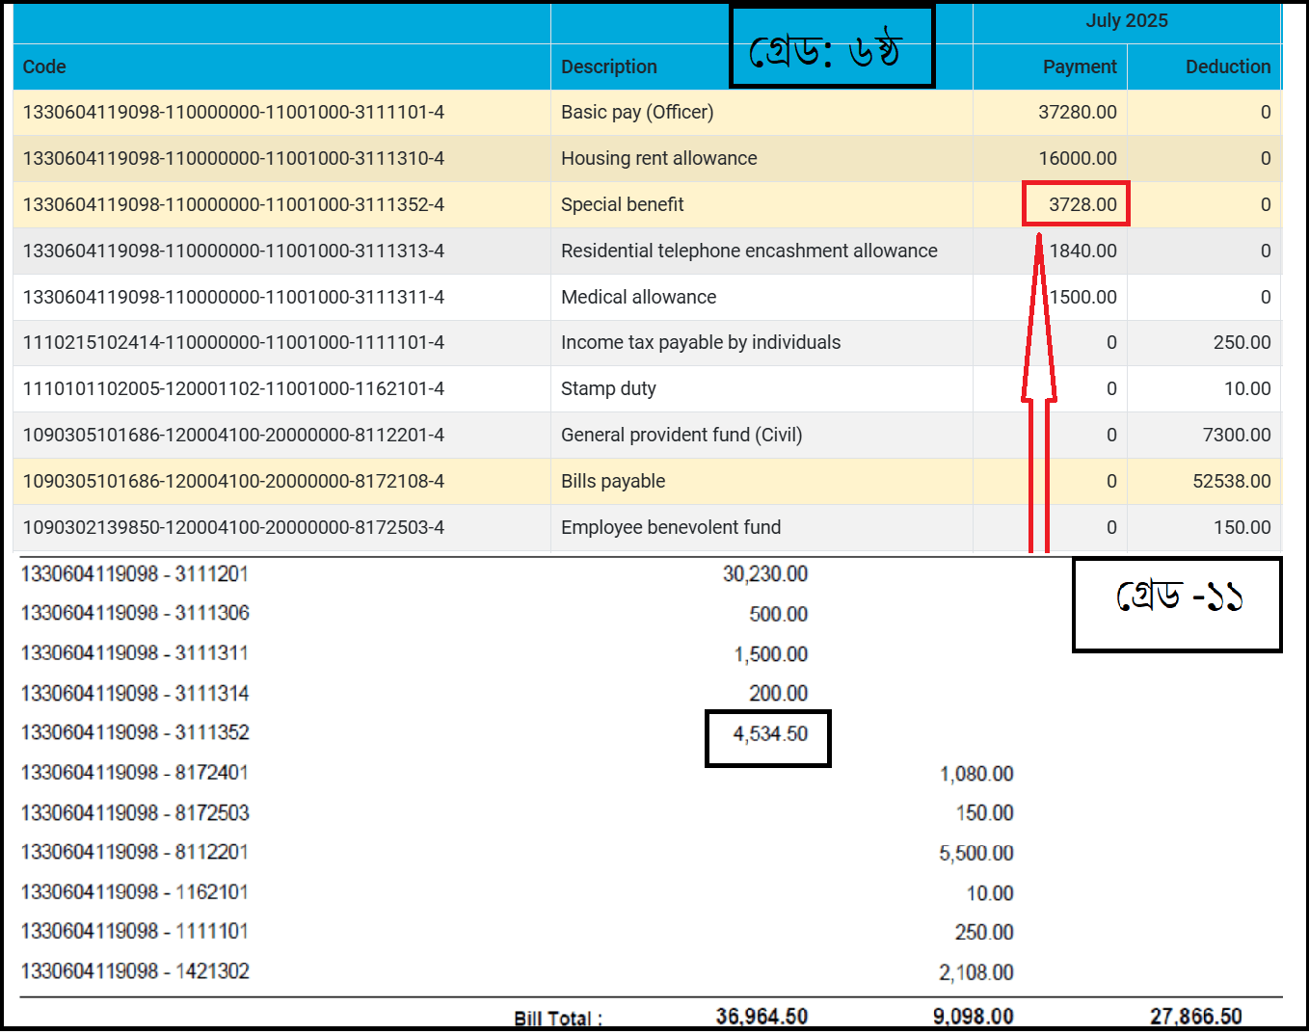Select the Residential telephone encashment allowance row
1309x1034 pixels.
748,251
